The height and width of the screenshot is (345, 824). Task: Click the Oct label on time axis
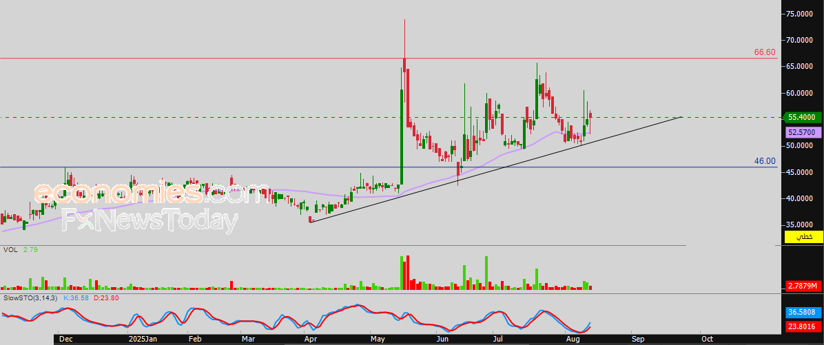(707, 339)
